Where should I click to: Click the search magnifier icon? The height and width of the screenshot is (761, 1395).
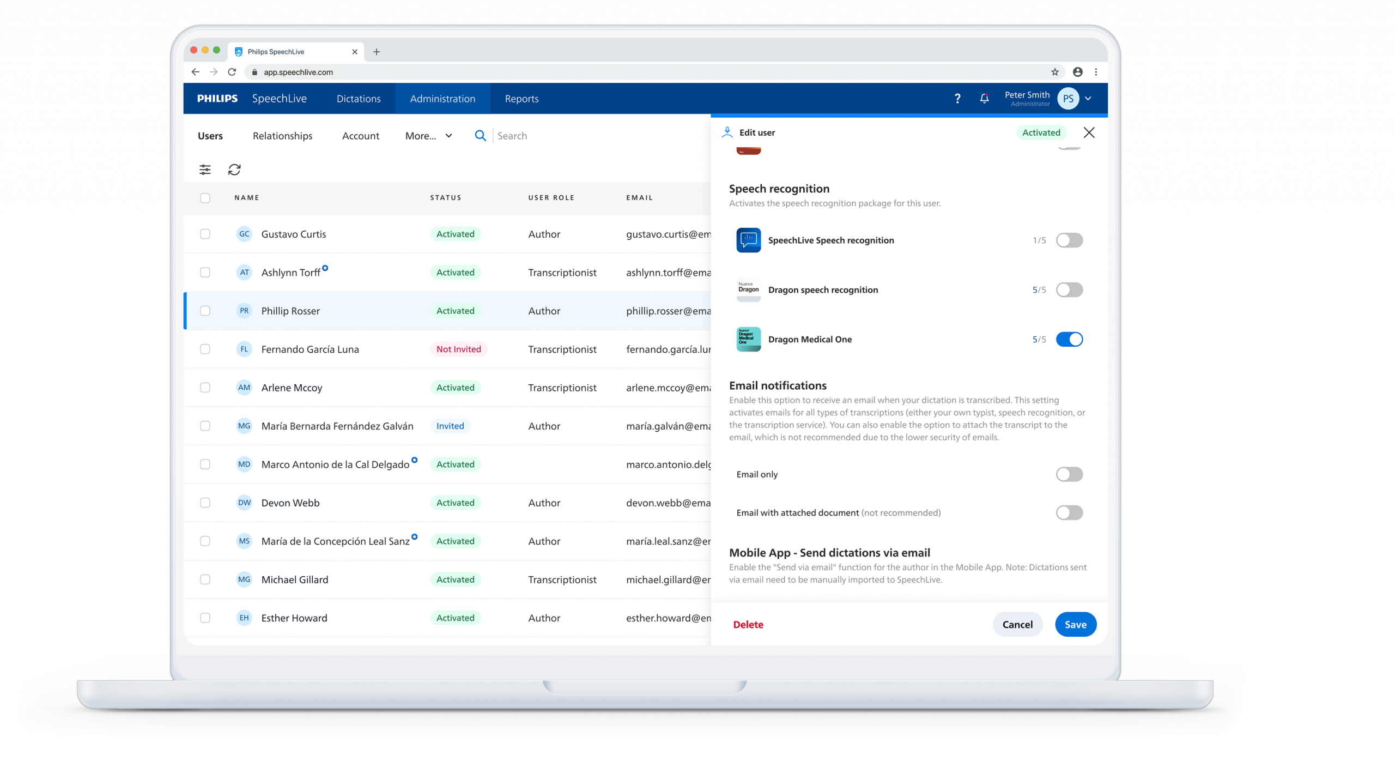tap(480, 136)
